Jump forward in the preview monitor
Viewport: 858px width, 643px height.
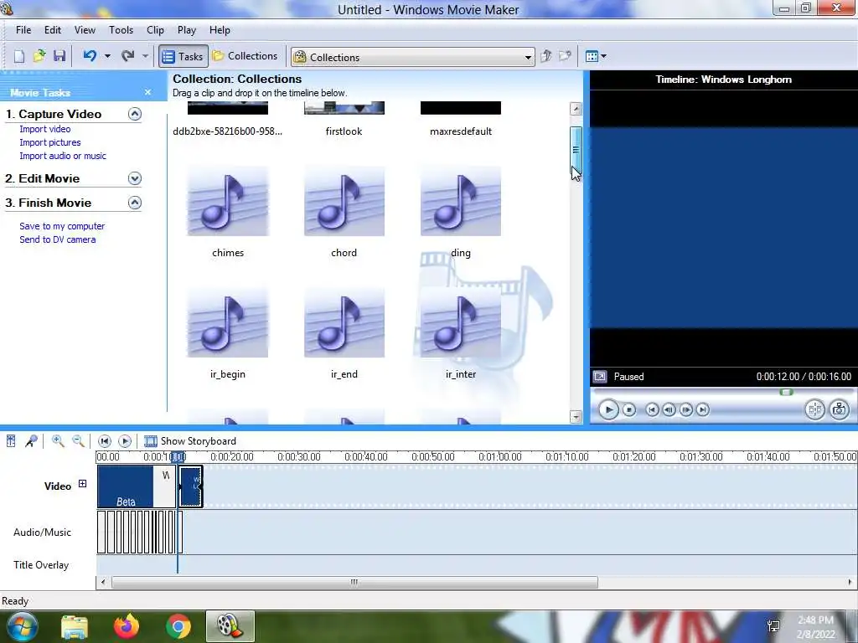point(703,409)
